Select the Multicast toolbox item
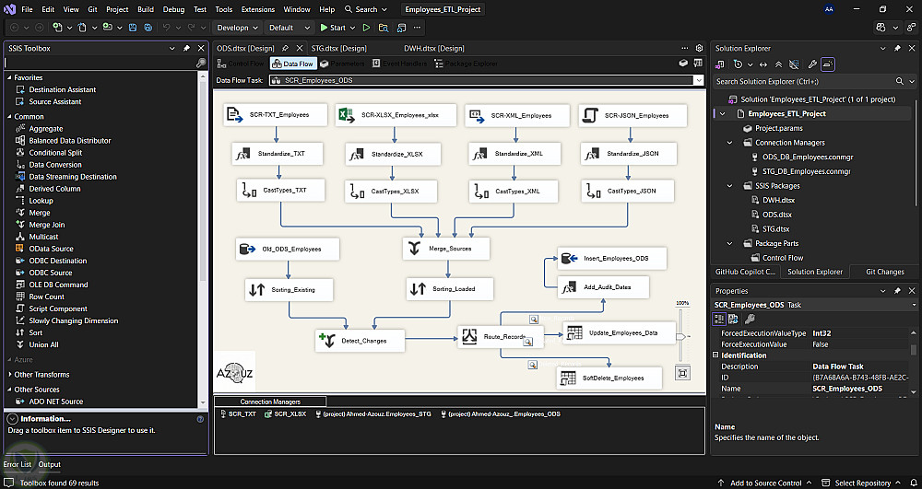This screenshot has height=489, width=922. [43, 237]
